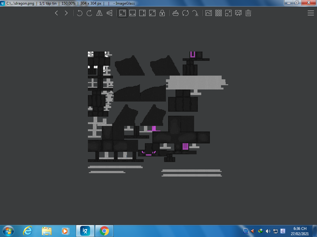The image size is (317, 237).
Task: Click the '1/1 tập tin' file count text
Action: tap(48, 3)
